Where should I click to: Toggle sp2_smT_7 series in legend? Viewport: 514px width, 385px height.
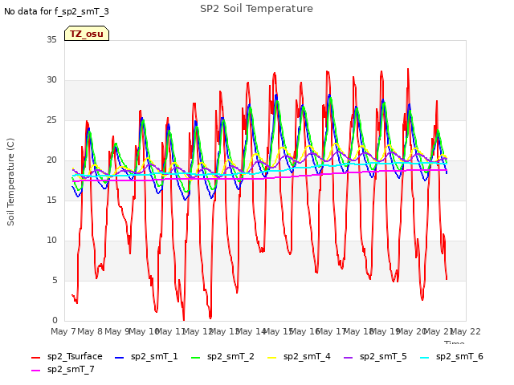63,369
